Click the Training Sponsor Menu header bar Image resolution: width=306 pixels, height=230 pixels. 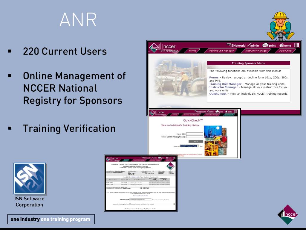coord(248,63)
